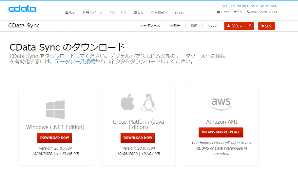Viewport: 298px width, 187px height.
Task: Click the AWS logo
Action: pyautogui.click(x=221, y=104)
